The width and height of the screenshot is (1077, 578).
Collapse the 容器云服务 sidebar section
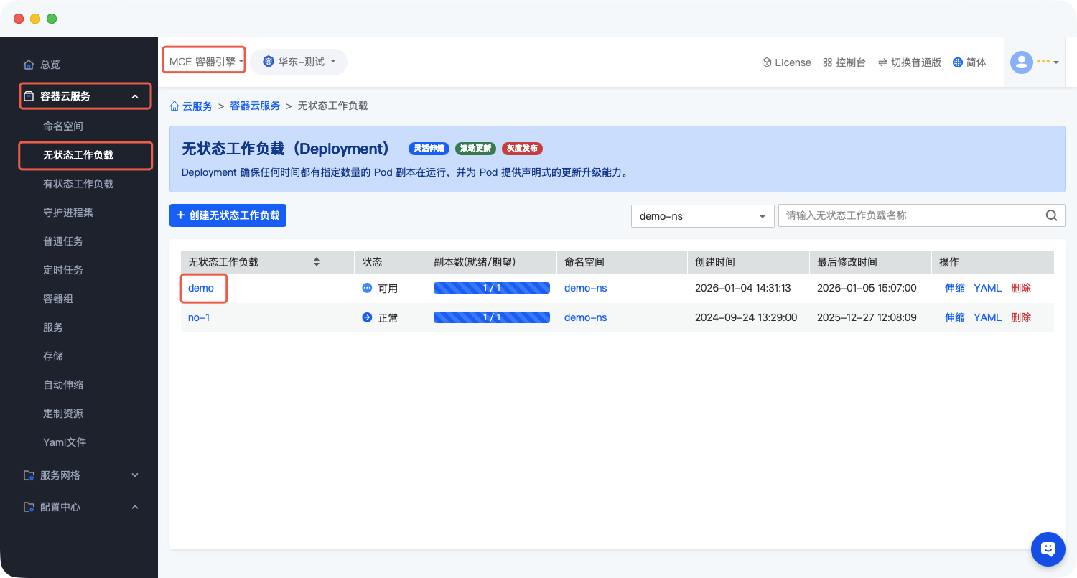pyautogui.click(x=134, y=96)
